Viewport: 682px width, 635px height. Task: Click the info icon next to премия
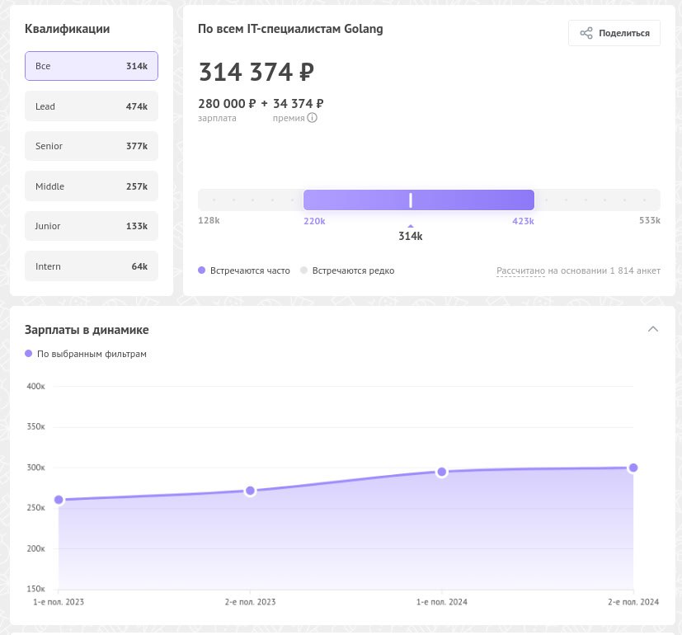(x=312, y=118)
